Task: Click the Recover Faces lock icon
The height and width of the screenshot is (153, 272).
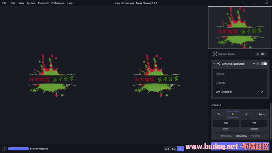Action: 257,54
